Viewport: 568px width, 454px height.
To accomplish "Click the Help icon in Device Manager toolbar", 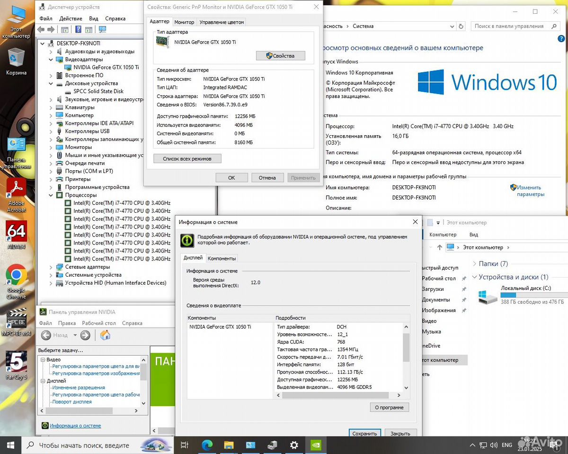I will tap(78, 29).
